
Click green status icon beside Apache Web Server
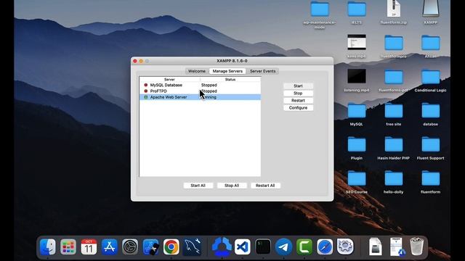pyautogui.click(x=145, y=97)
